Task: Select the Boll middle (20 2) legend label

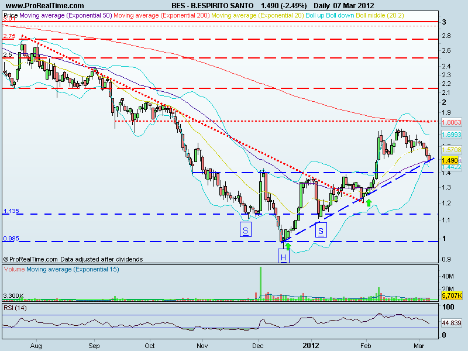Action: (x=380, y=15)
